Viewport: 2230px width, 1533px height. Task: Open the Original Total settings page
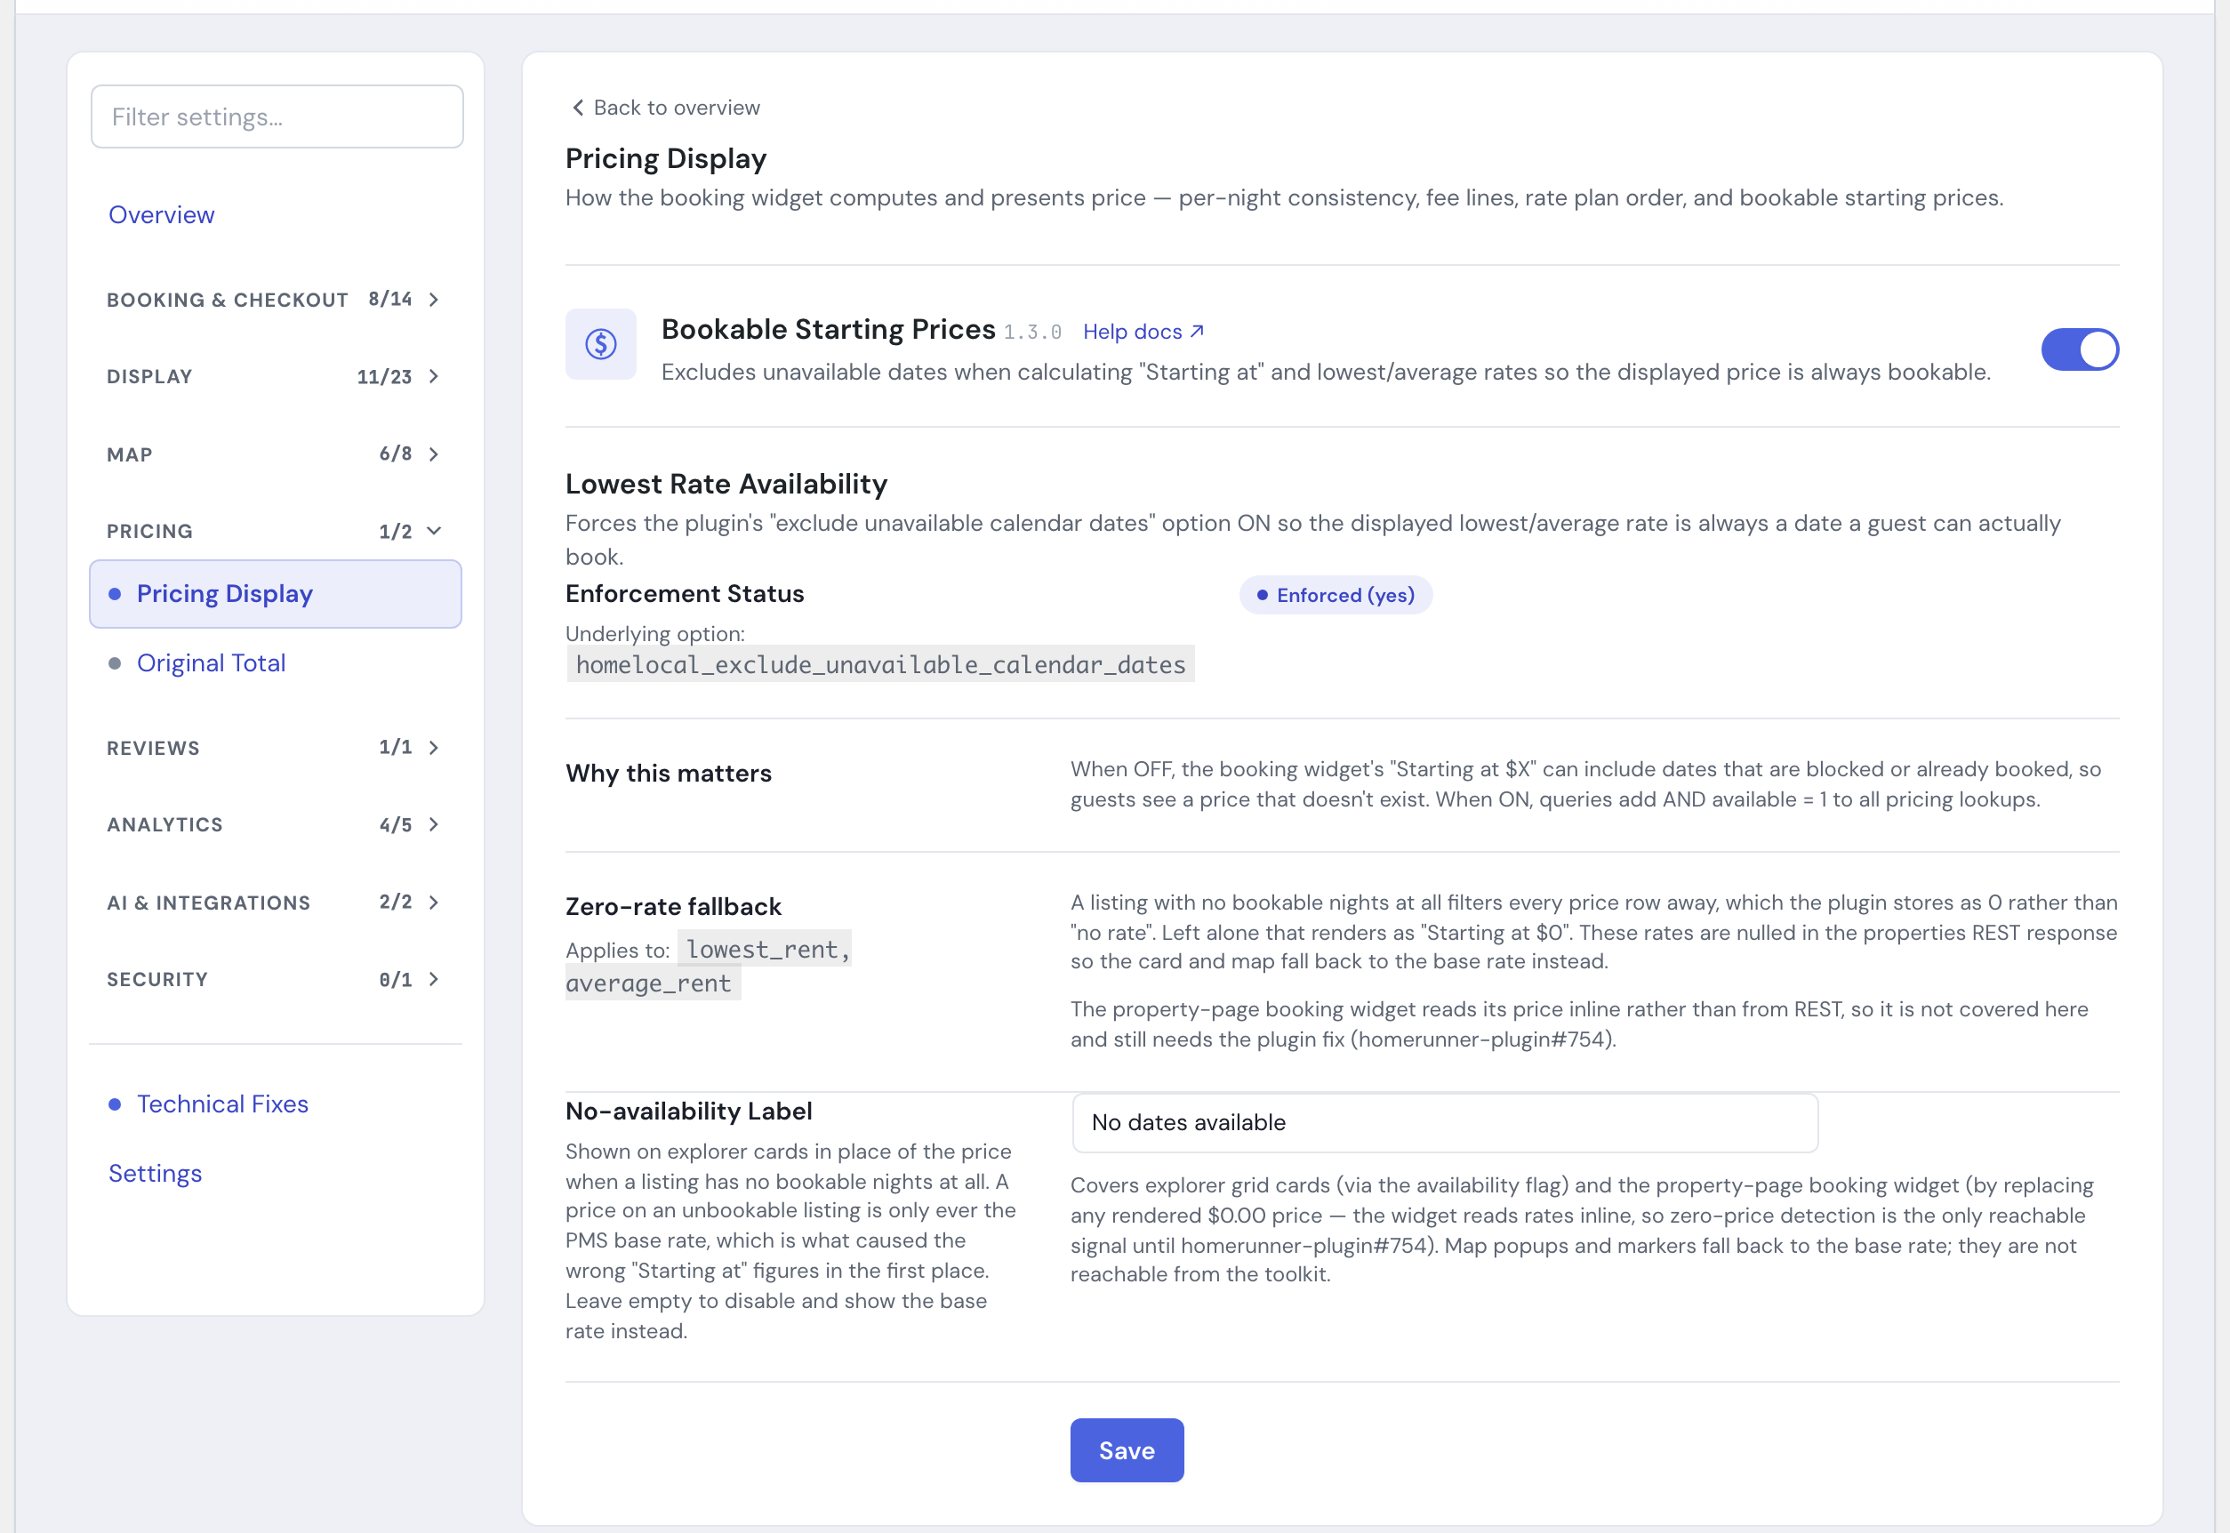[212, 662]
